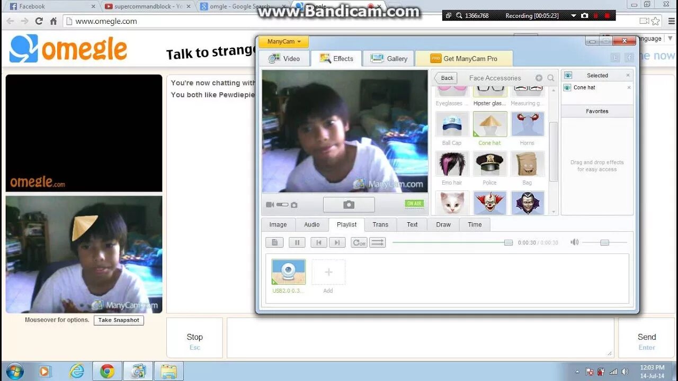Viewport: 678px width, 381px height.
Task: Remove Cone hat from the Selected list
Action: point(629,88)
